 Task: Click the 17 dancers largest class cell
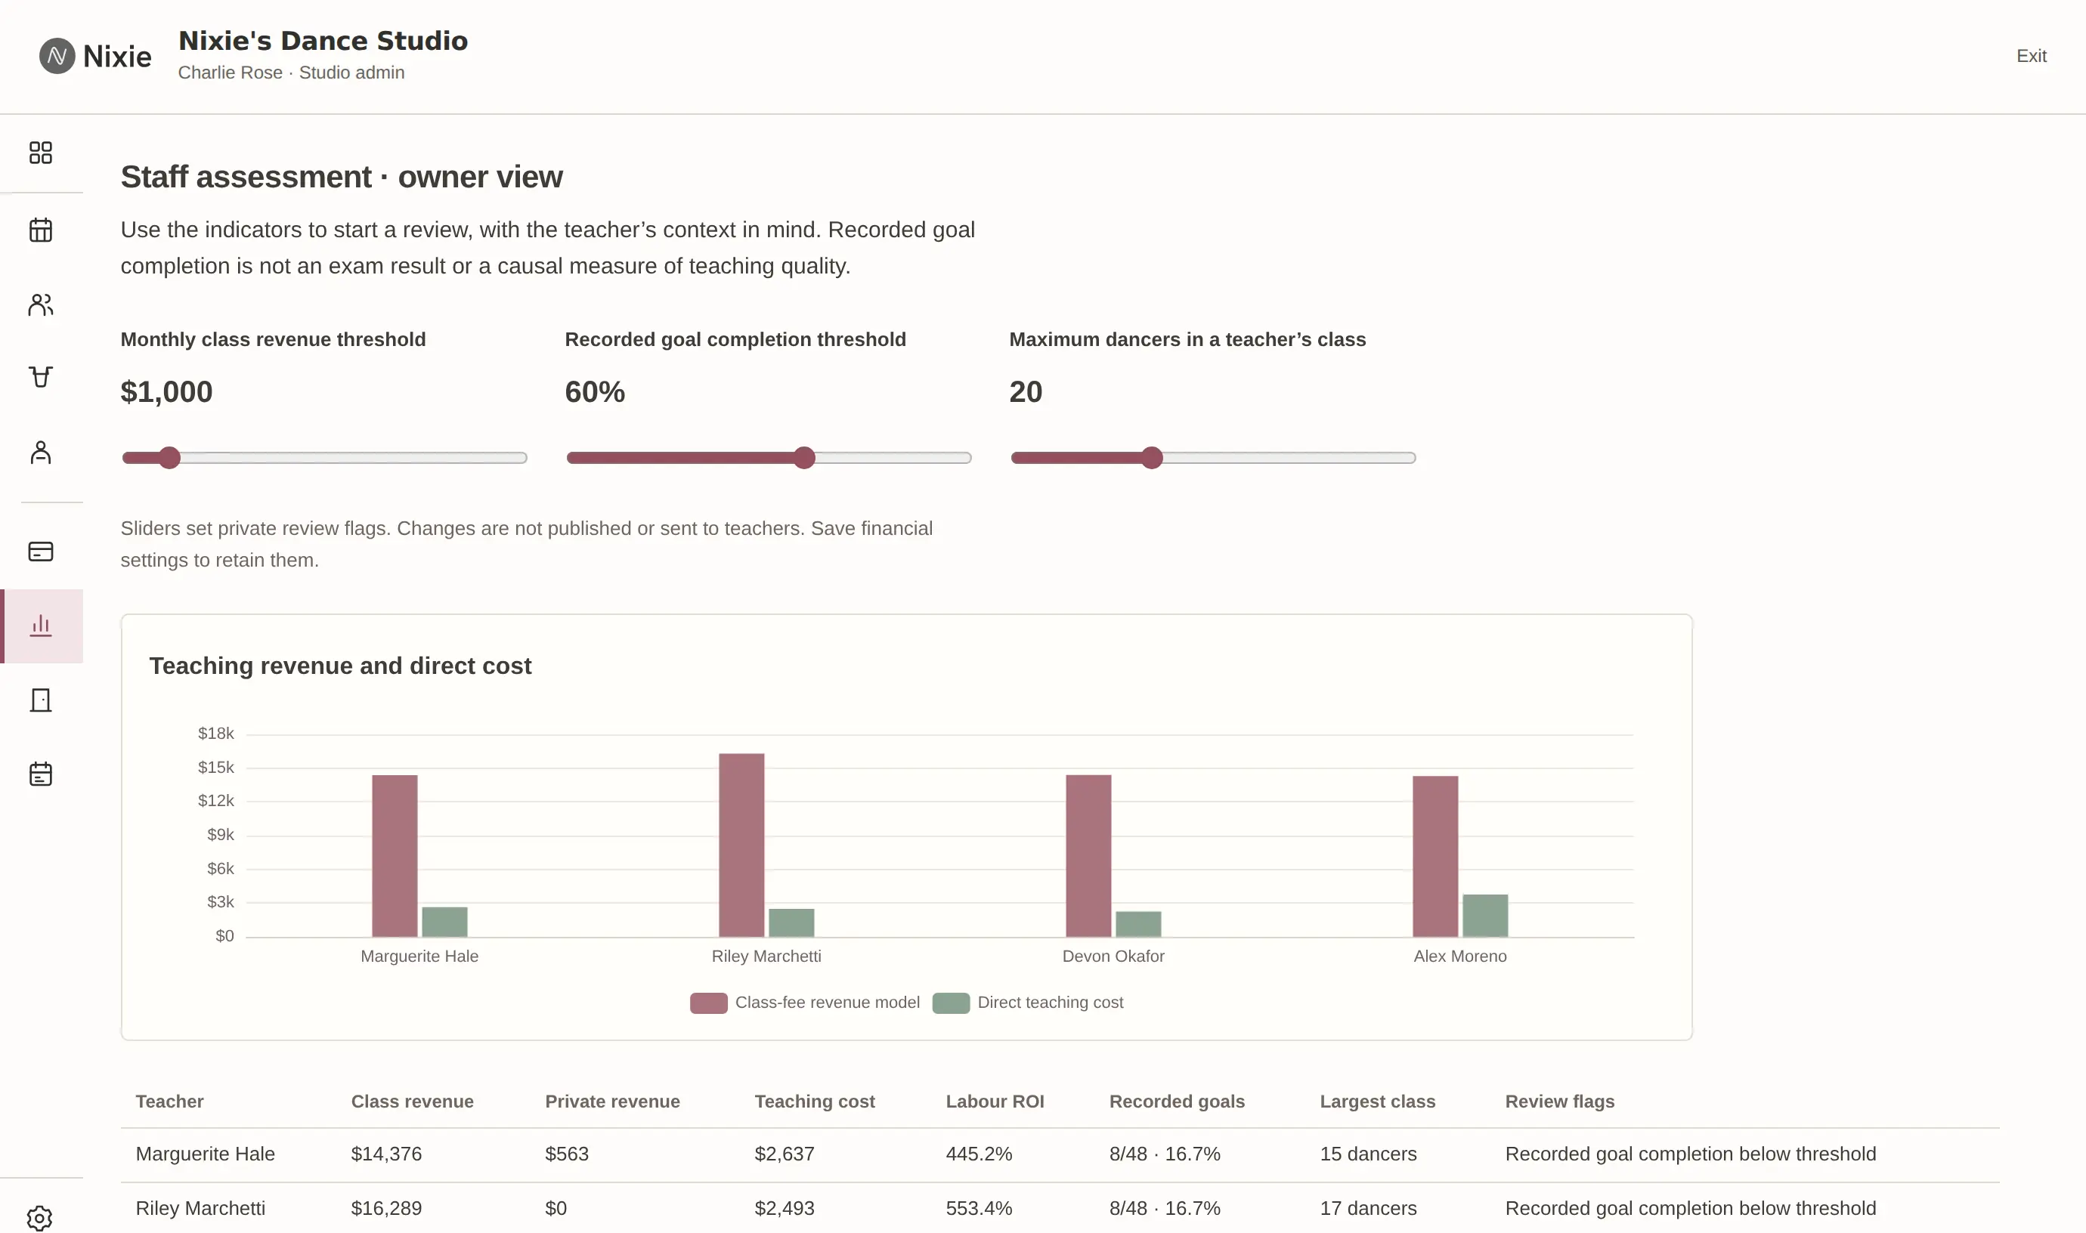1368,1208
